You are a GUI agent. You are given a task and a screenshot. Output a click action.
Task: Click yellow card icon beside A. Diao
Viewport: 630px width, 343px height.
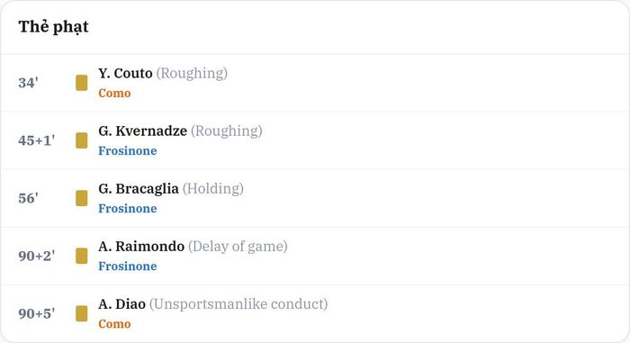(82, 313)
